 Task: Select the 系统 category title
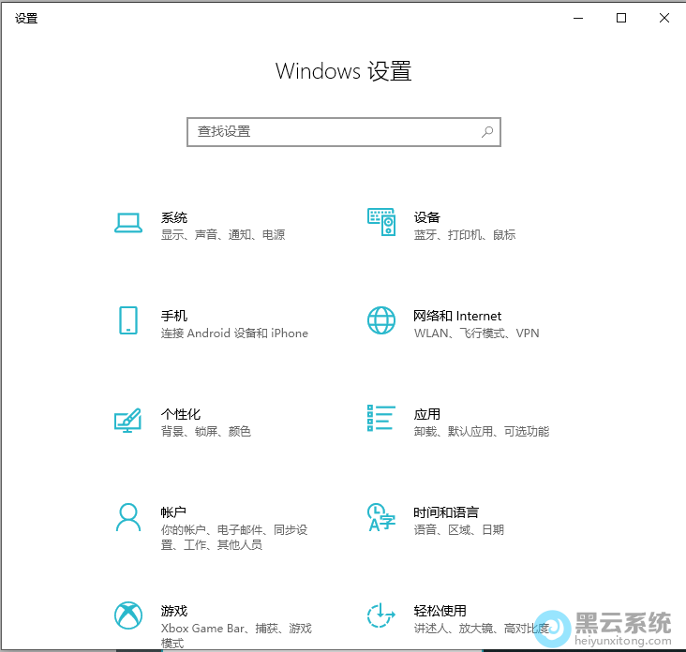click(x=174, y=217)
